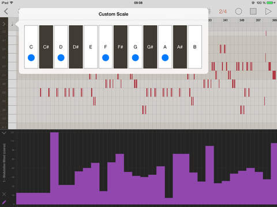
Task: Start recording with the circle icon
Action: [x=238, y=11]
